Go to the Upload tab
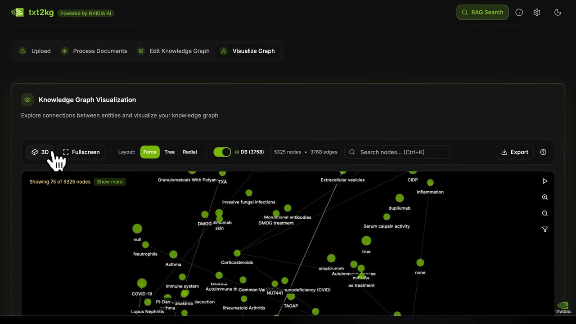The image size is (576, 324). 35,51
